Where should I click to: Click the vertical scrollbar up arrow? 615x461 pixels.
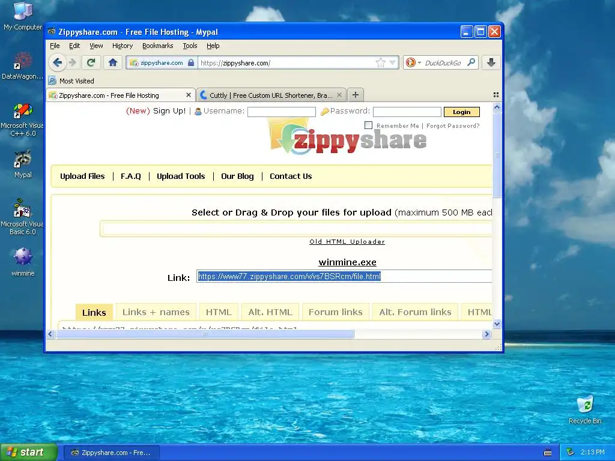[x=497, y=107]
